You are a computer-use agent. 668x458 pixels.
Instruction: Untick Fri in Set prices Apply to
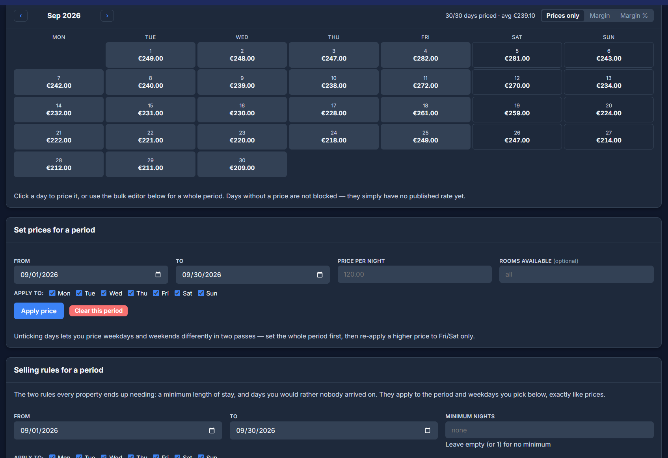click(156, 293)
